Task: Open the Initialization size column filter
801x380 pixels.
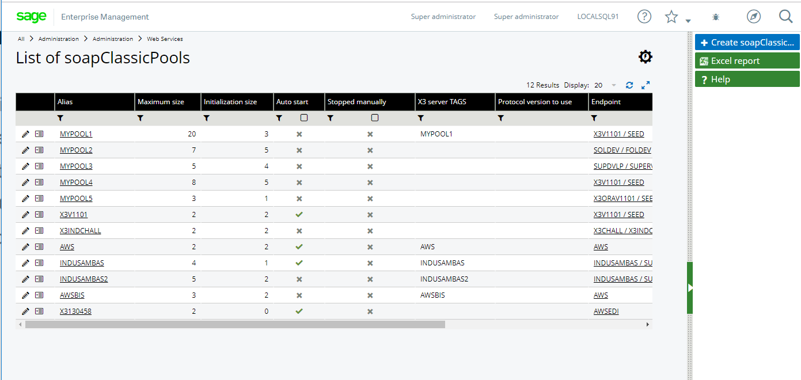Action: click(x=207, y=118)
